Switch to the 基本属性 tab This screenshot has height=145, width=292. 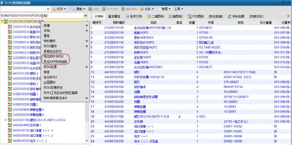(x=114, y=16)
